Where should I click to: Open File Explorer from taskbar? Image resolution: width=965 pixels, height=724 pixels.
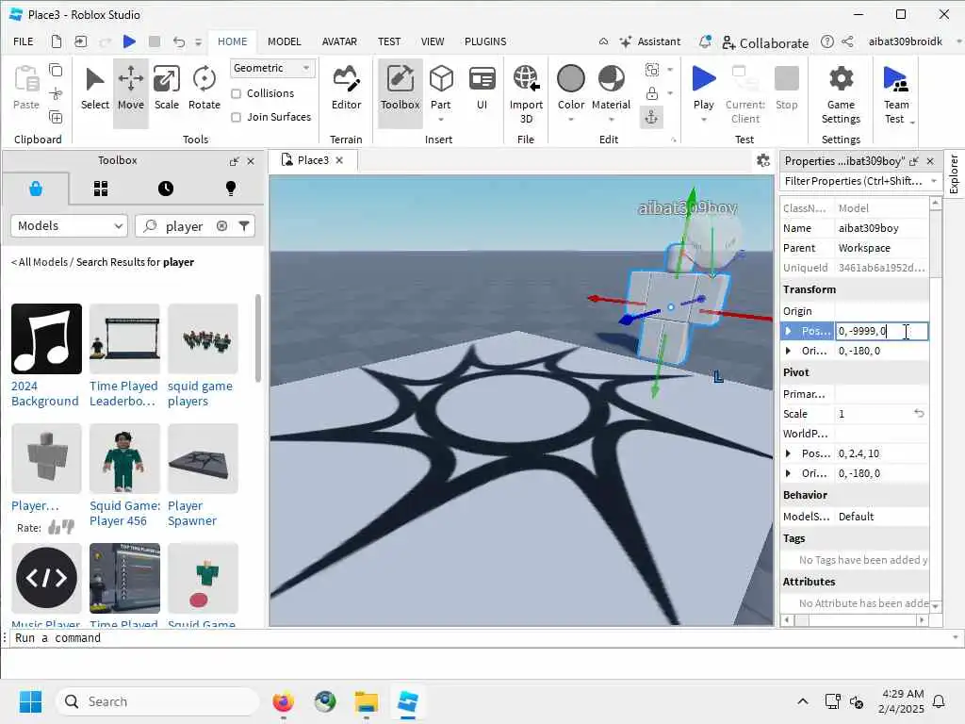coord(367,701)
